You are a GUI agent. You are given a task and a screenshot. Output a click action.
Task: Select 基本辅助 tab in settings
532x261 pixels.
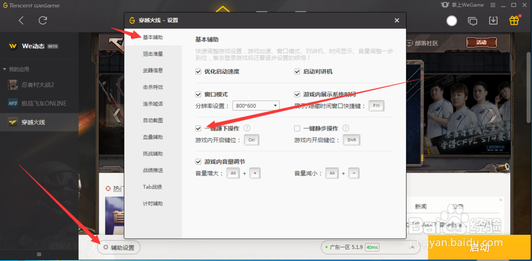point(153,37)
